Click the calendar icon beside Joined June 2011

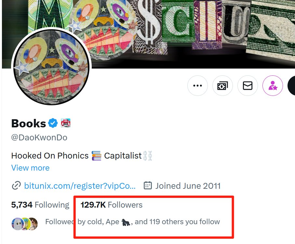(148, 186)
